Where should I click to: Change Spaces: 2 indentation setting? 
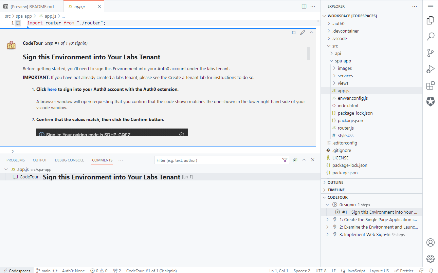click(302, 271)
